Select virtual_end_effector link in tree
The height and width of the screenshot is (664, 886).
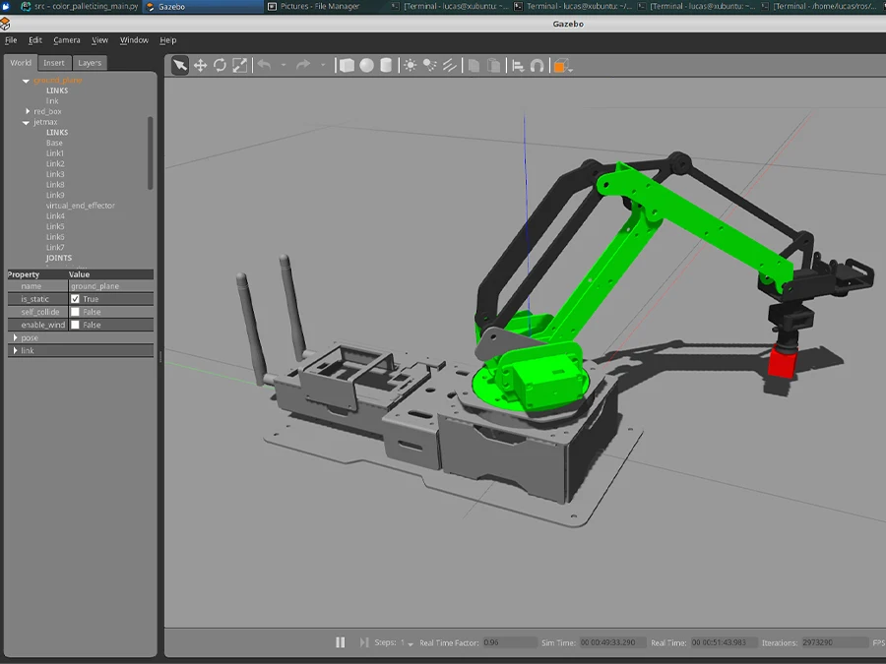point(80,206)
